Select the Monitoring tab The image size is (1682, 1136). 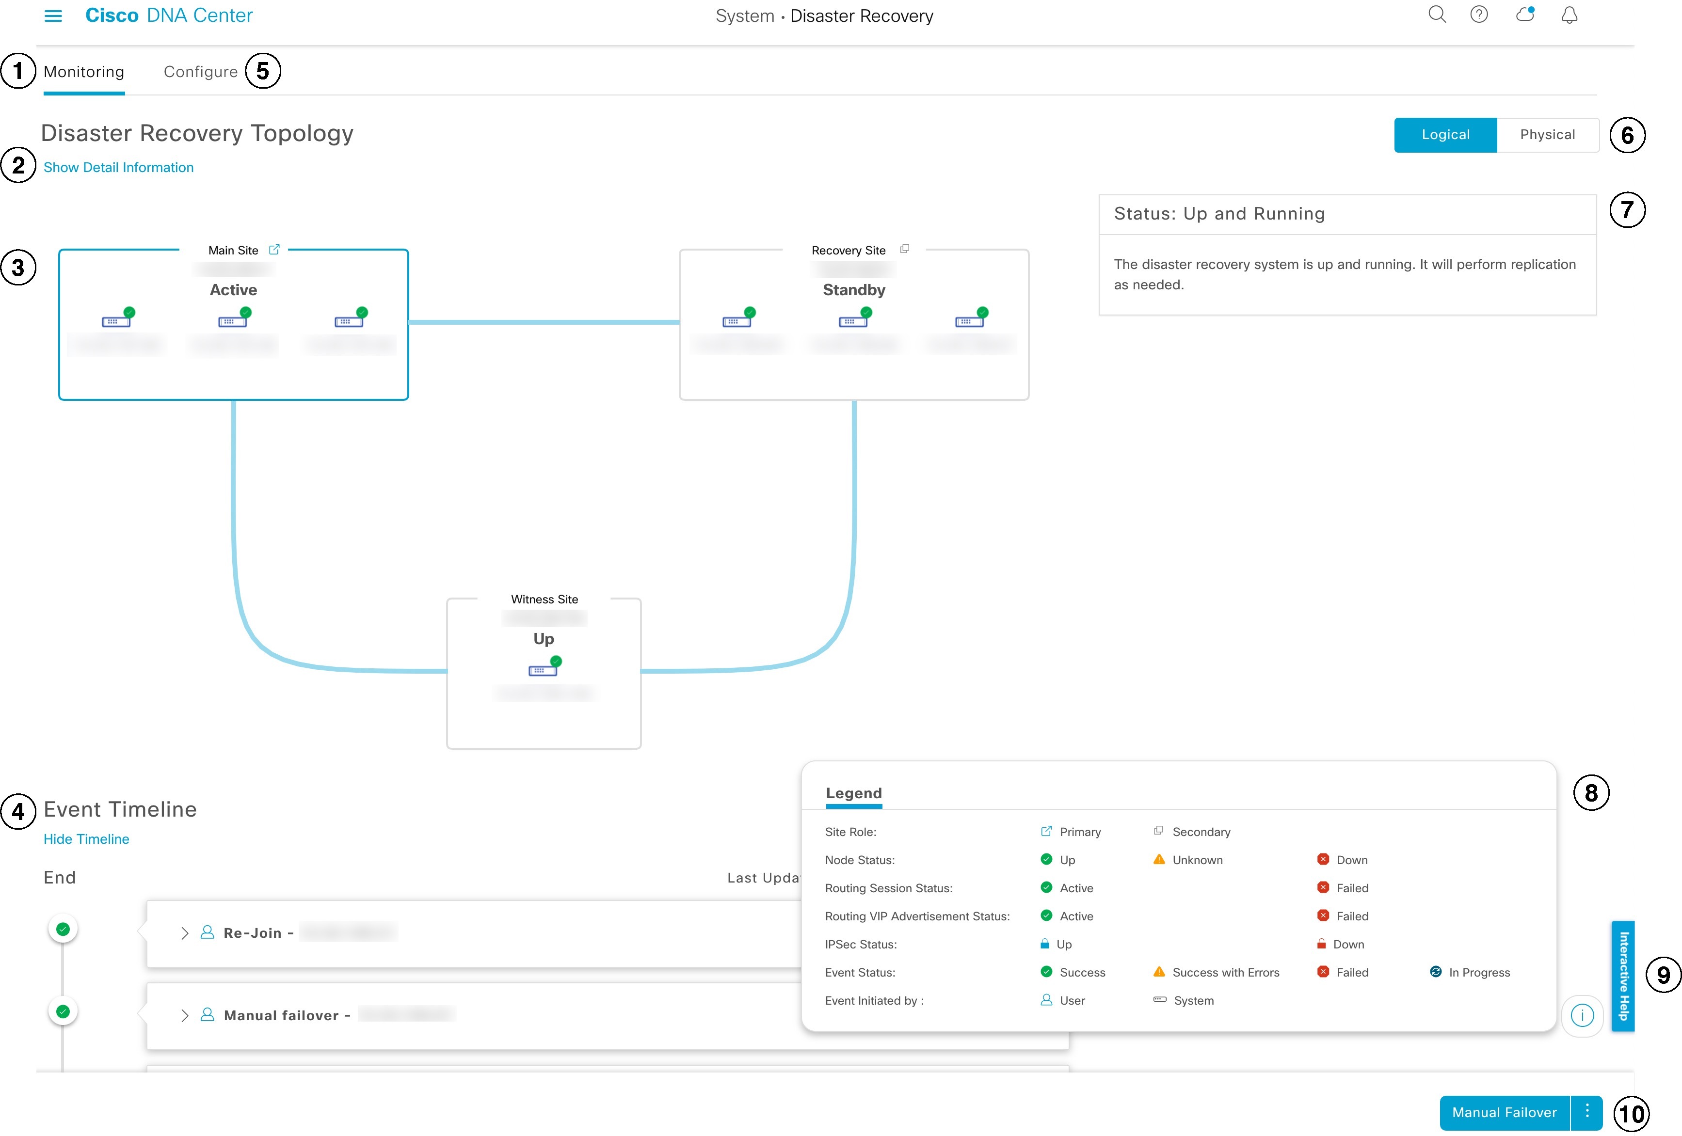click(83, 71)
